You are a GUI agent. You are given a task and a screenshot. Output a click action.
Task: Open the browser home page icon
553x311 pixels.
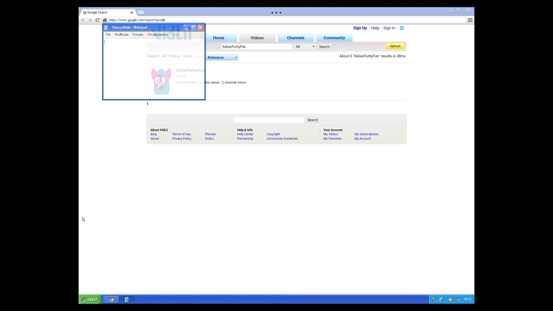tap(105, 20)
